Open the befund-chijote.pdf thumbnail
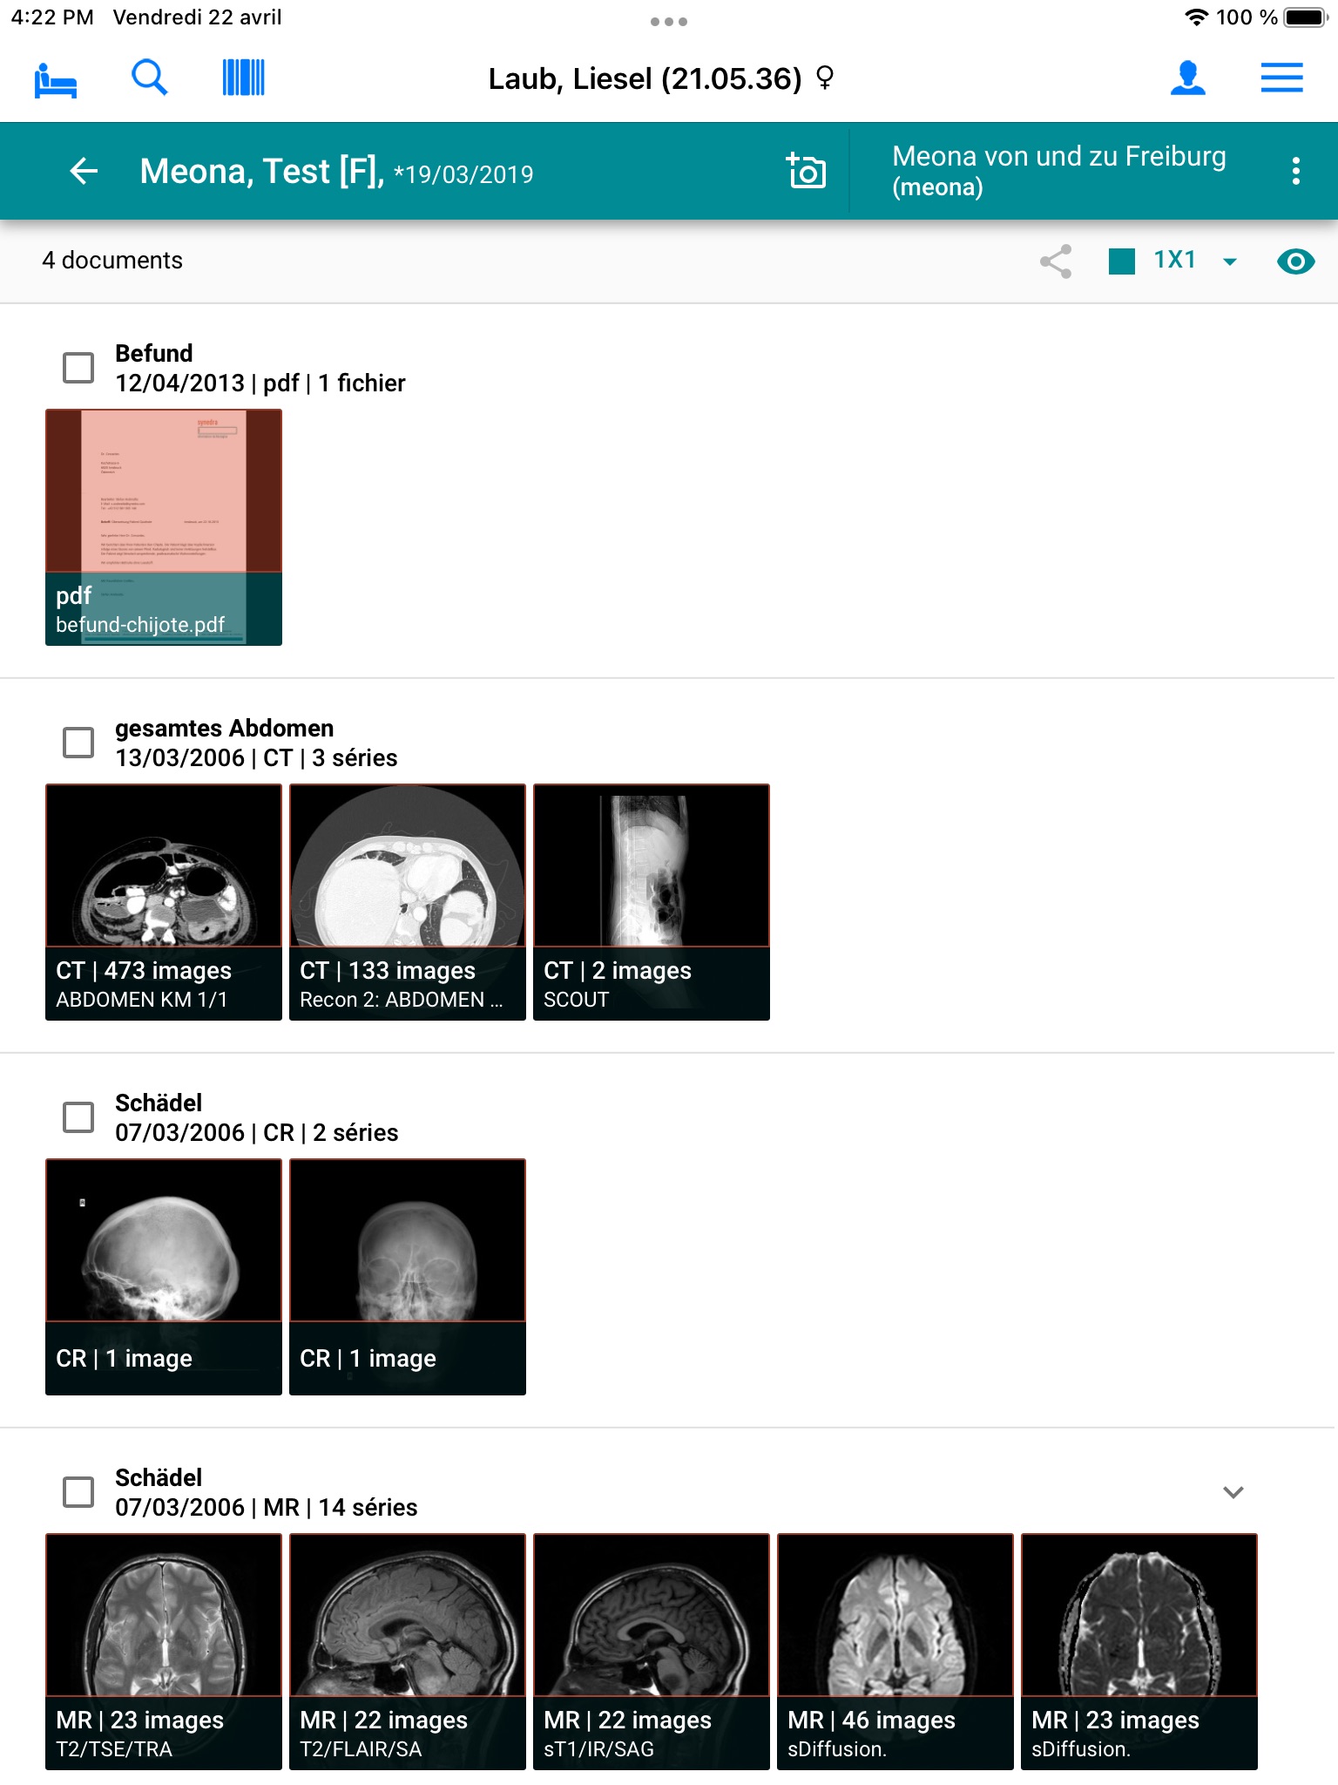The height and width of the screenshot is (1785, 1338). (x=164, y=527)
